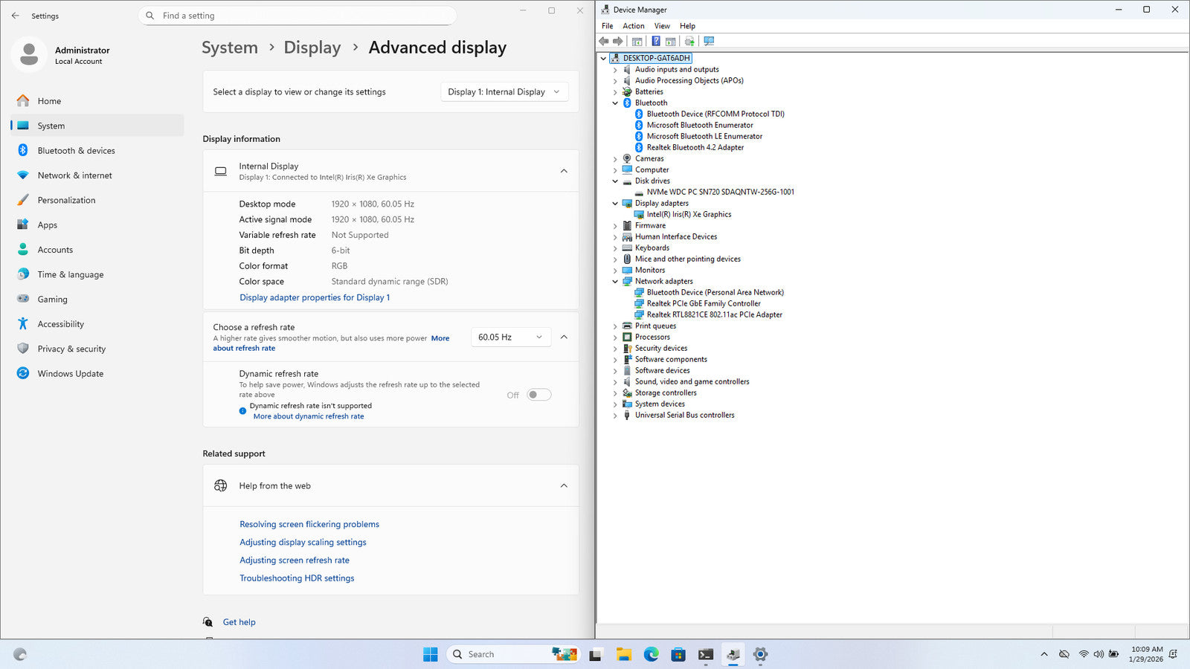Collapse the Help from the web section
1190x669 pixels.
(564, 486)
